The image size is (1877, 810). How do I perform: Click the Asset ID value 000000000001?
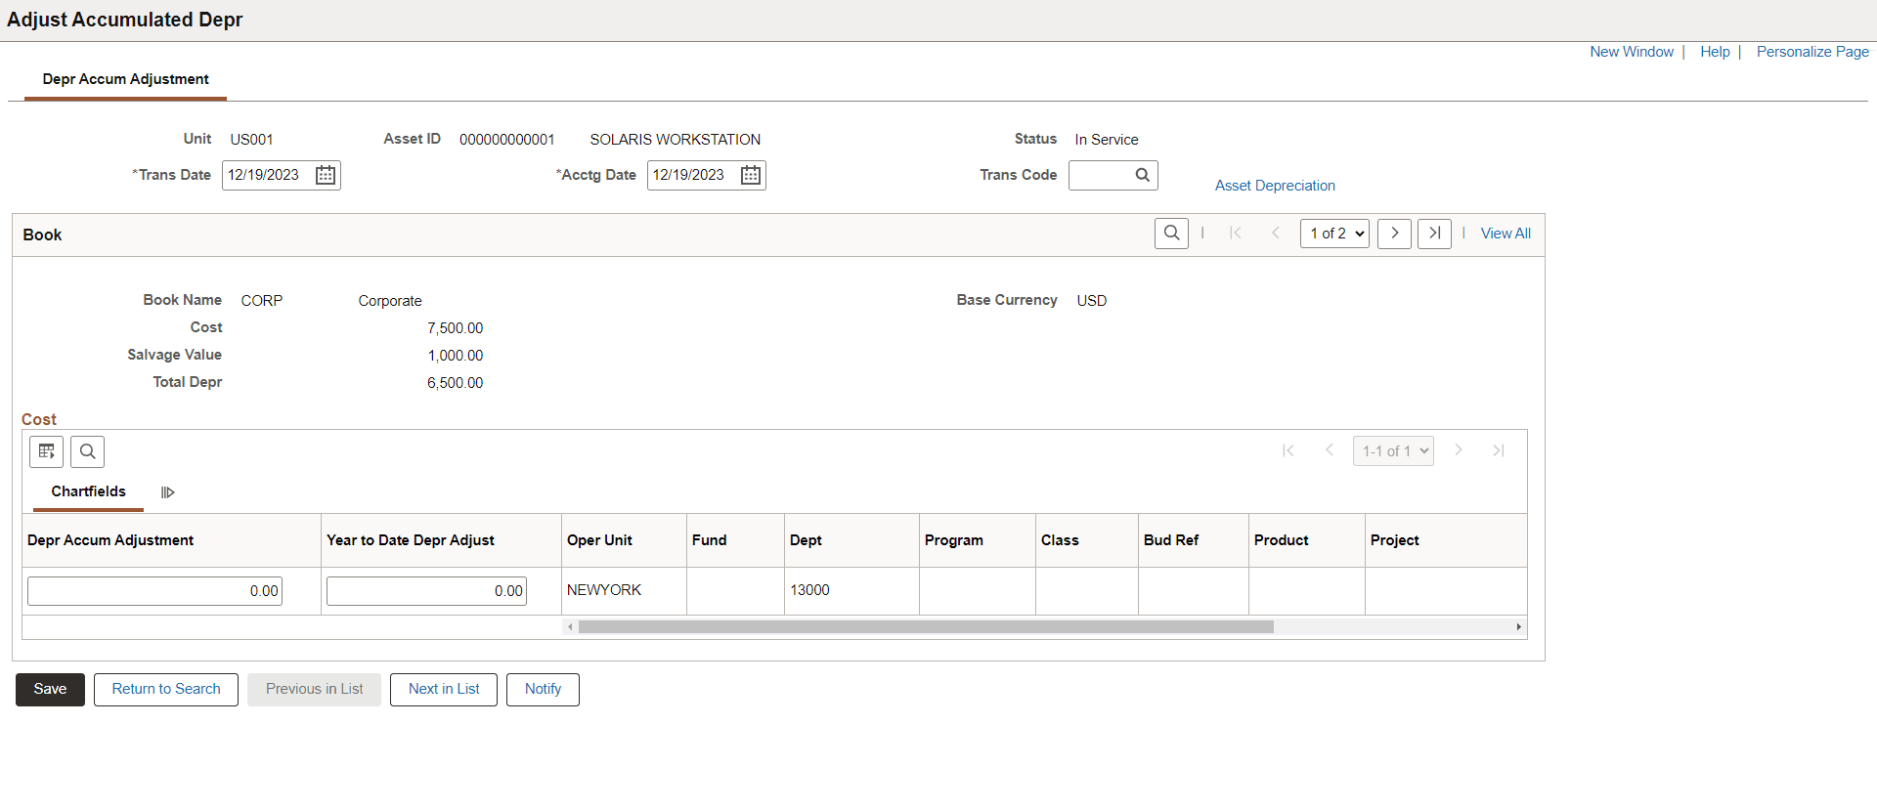tap(506, 140)
